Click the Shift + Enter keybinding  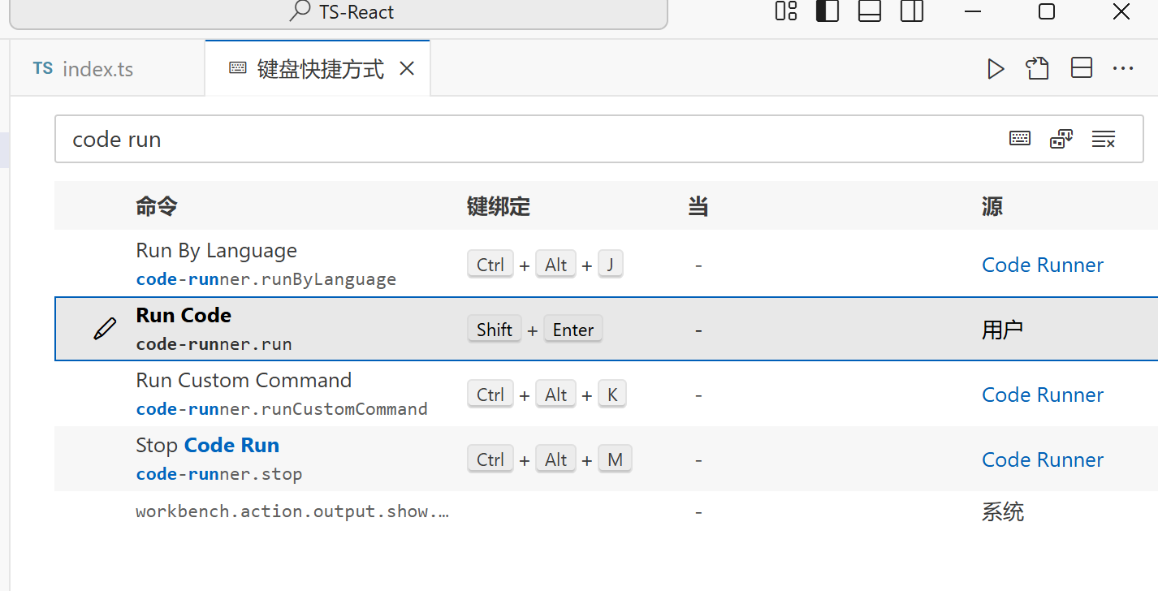[x=534, y=330]
